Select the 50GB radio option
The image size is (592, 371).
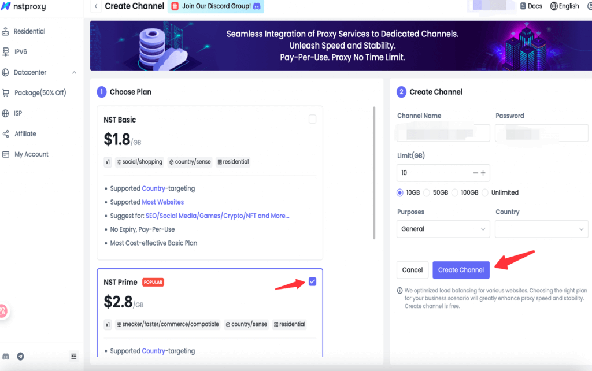427,192
